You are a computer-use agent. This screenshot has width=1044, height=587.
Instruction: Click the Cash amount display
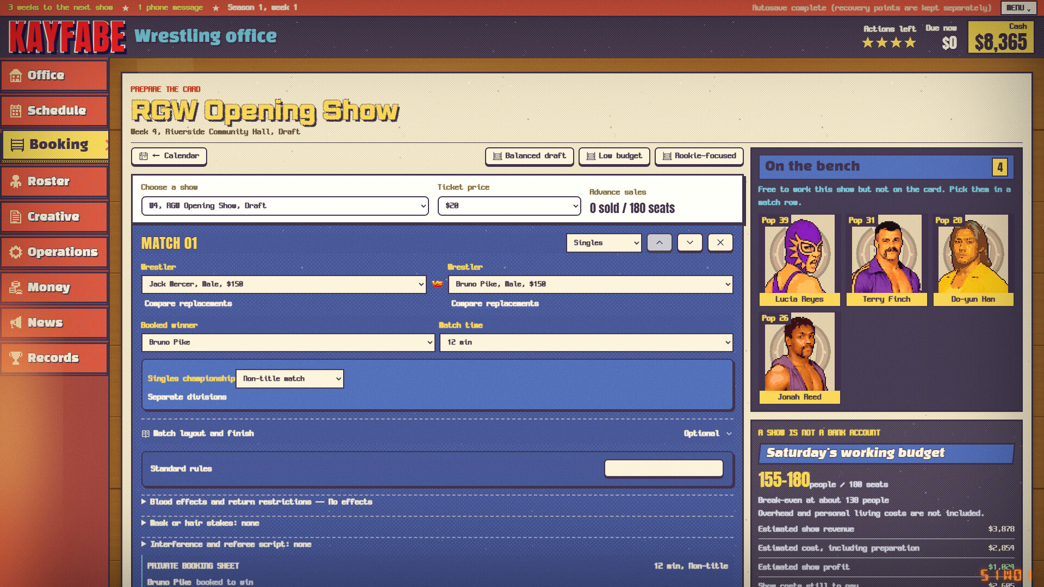[x=1000, y=37]
